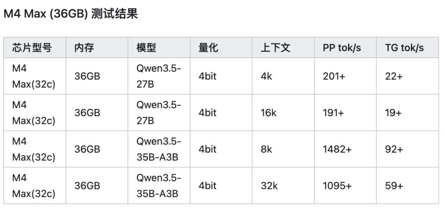This screenshot has height=217, width=445.
Task: Select the 1095+ PP value cell
Action: [x=345, y=185]
